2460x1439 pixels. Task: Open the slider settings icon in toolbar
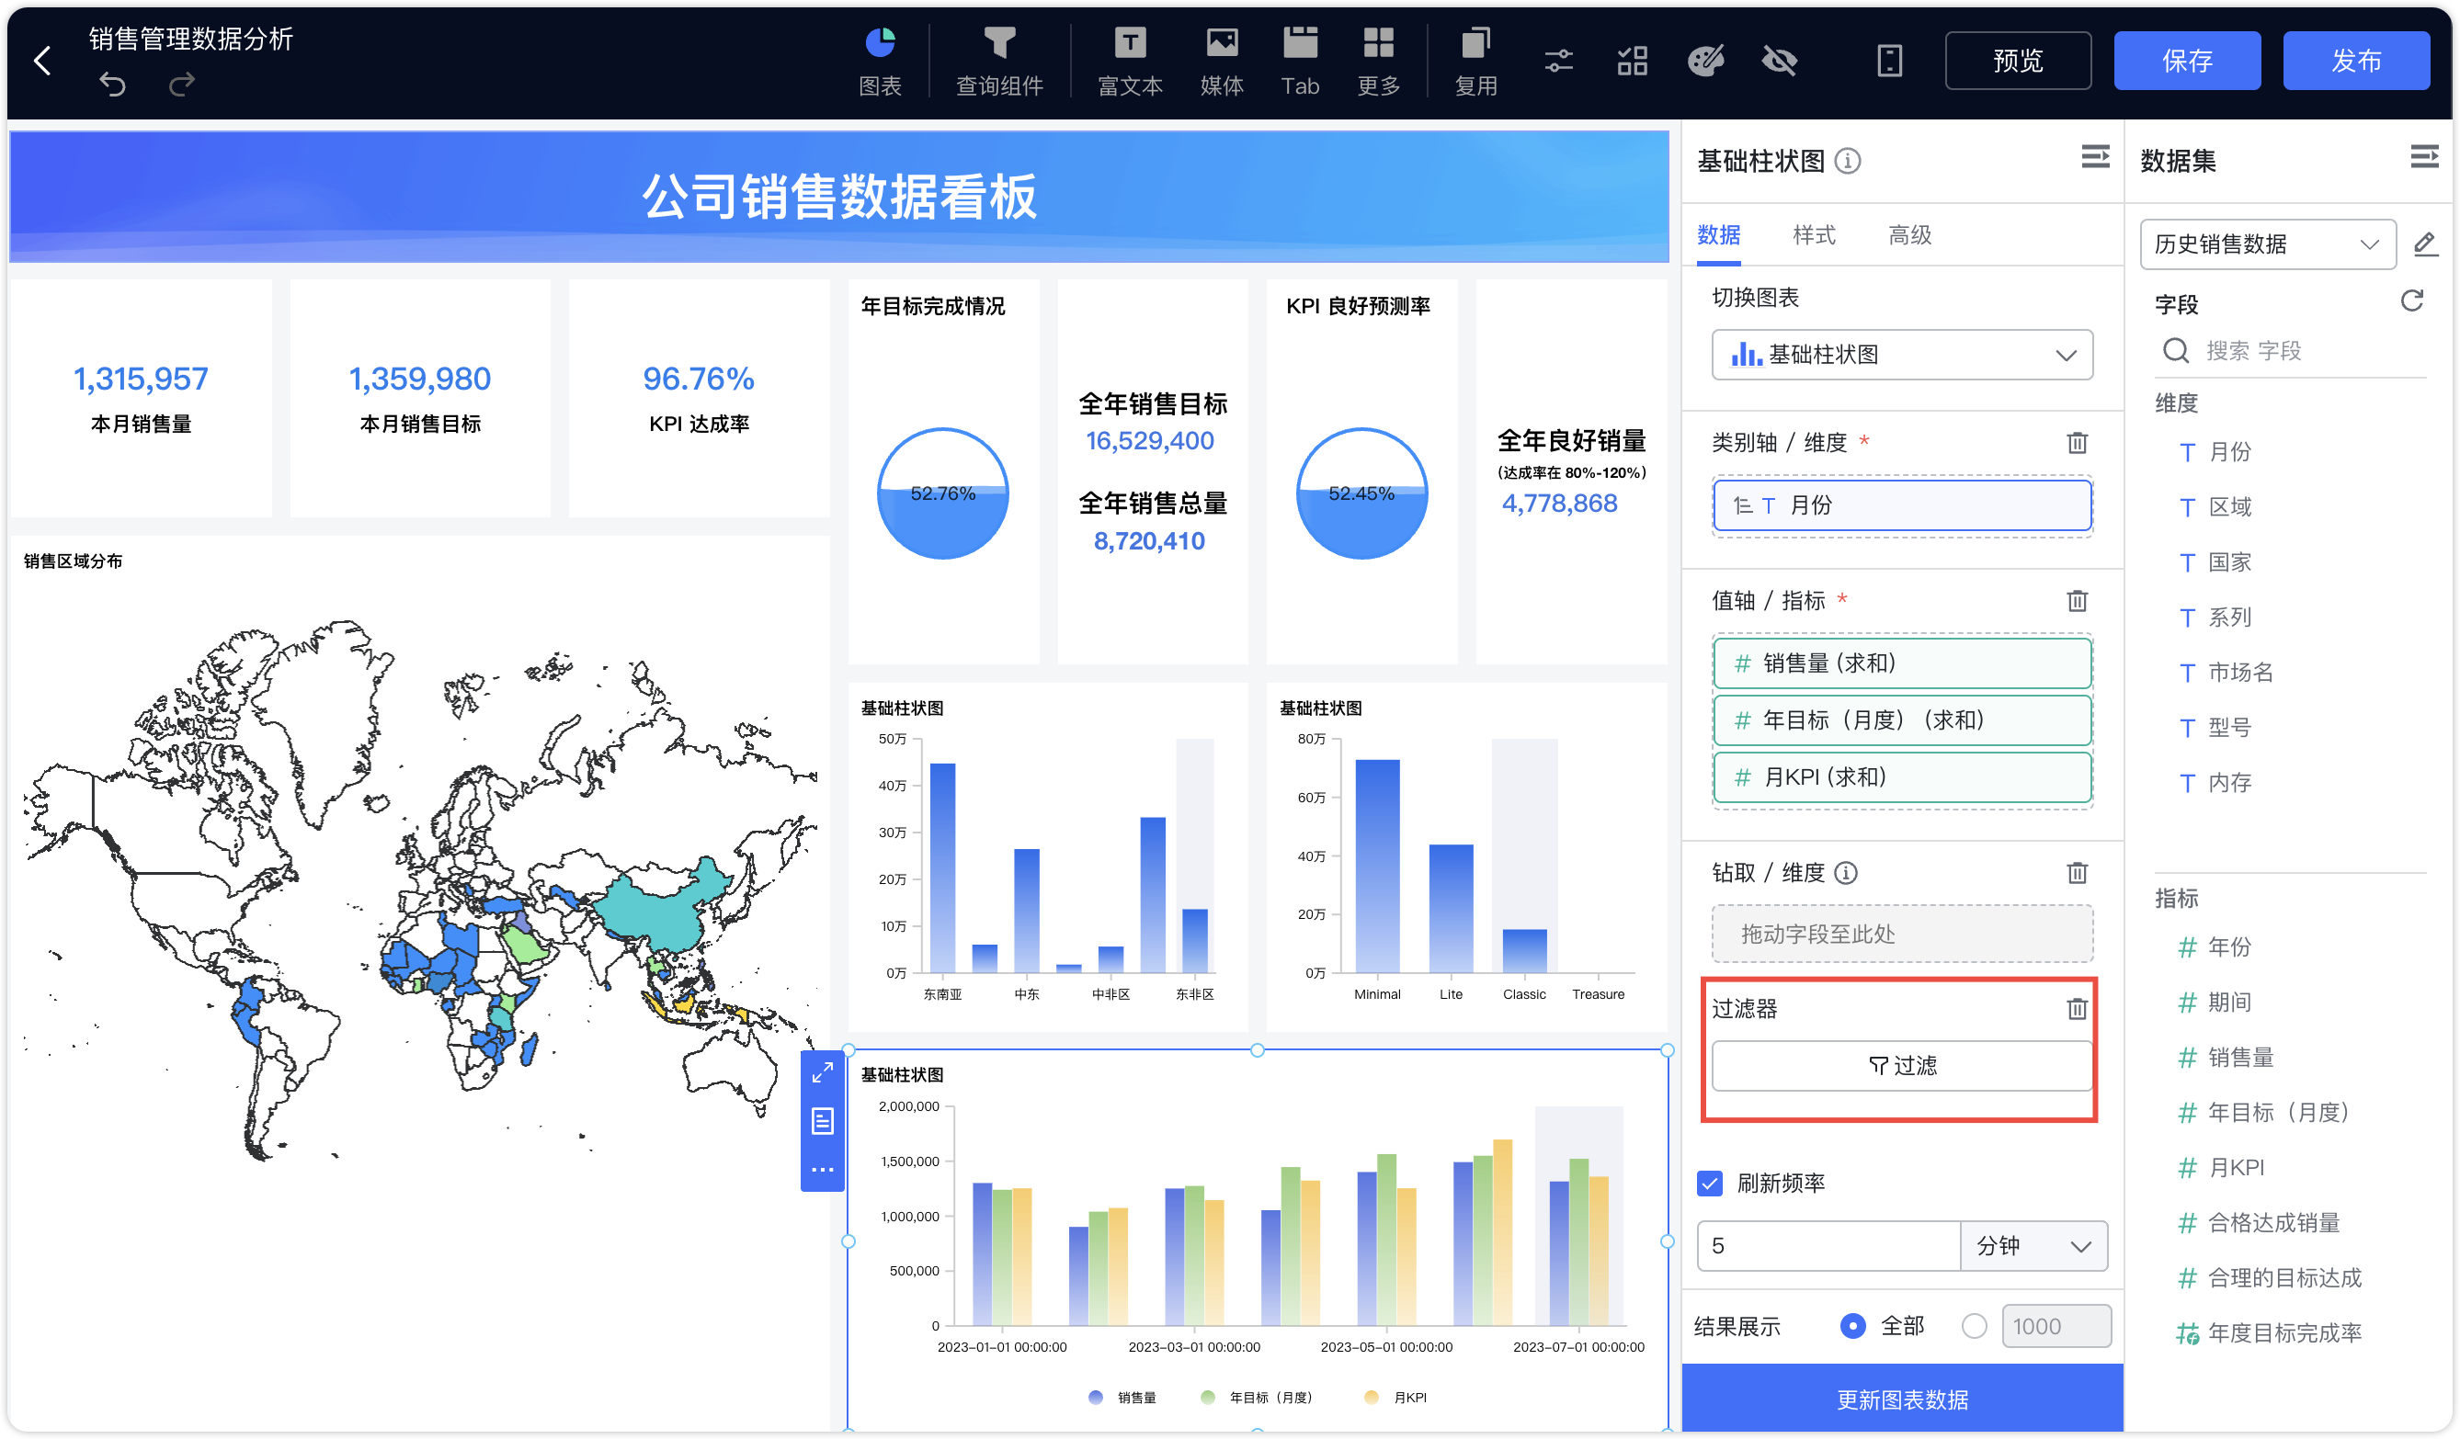[1558, 61]
